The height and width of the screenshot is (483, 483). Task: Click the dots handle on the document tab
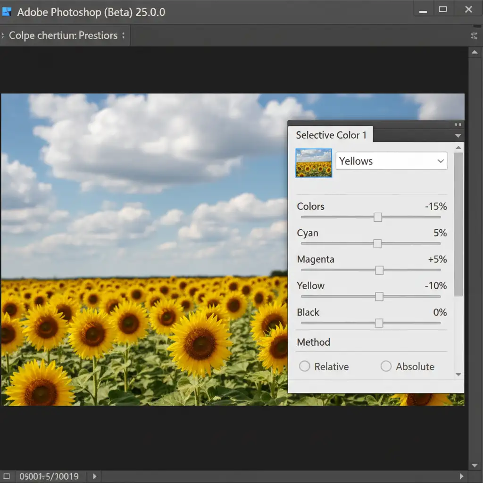[124, 35]
